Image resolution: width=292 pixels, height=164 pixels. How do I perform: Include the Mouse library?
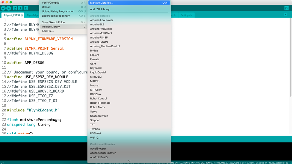tap(129, 85)
